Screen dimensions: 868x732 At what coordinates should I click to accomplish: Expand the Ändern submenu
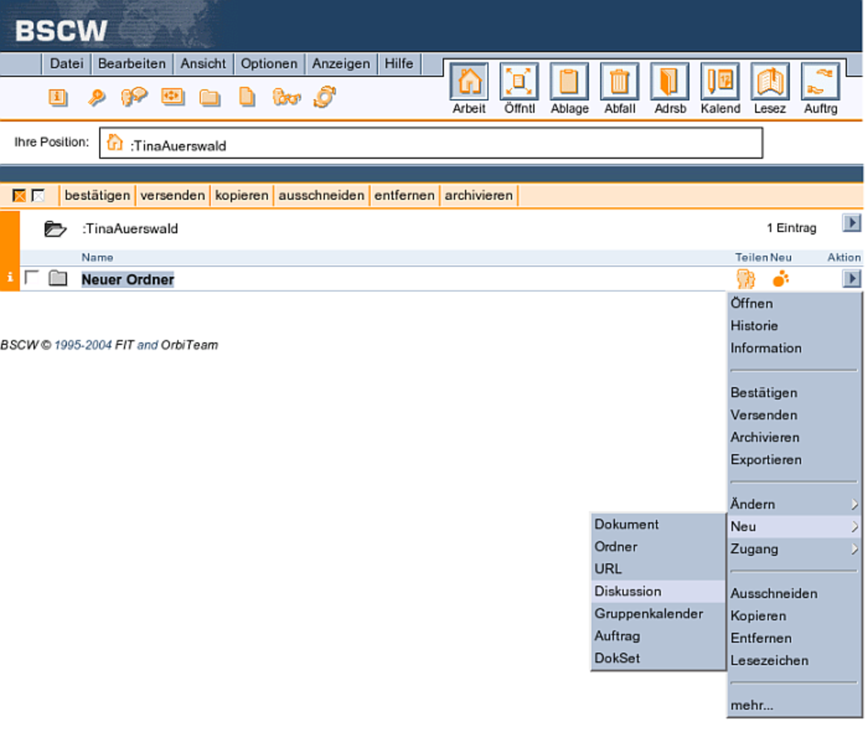coord(794,504)
